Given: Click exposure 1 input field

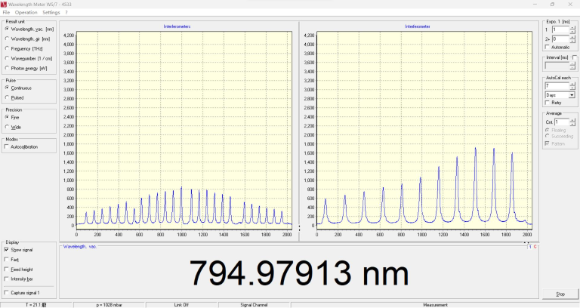Looking at the screenshot, I should [x=560, y=29].
